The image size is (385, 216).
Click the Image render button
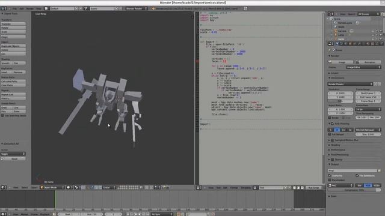tap(341, 62)
